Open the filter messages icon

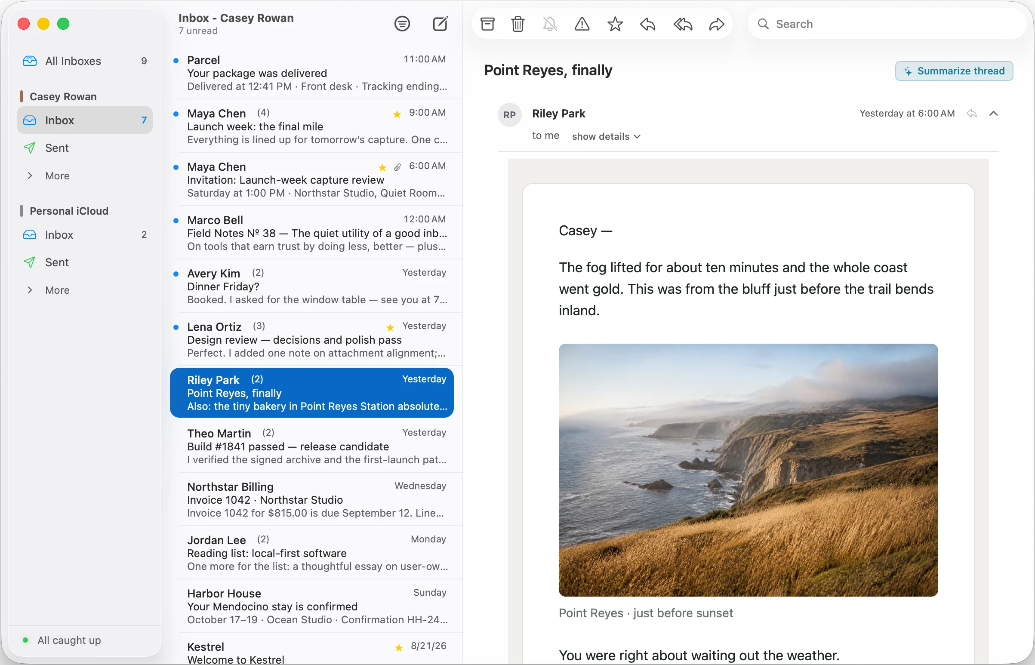tap(402, 23)
